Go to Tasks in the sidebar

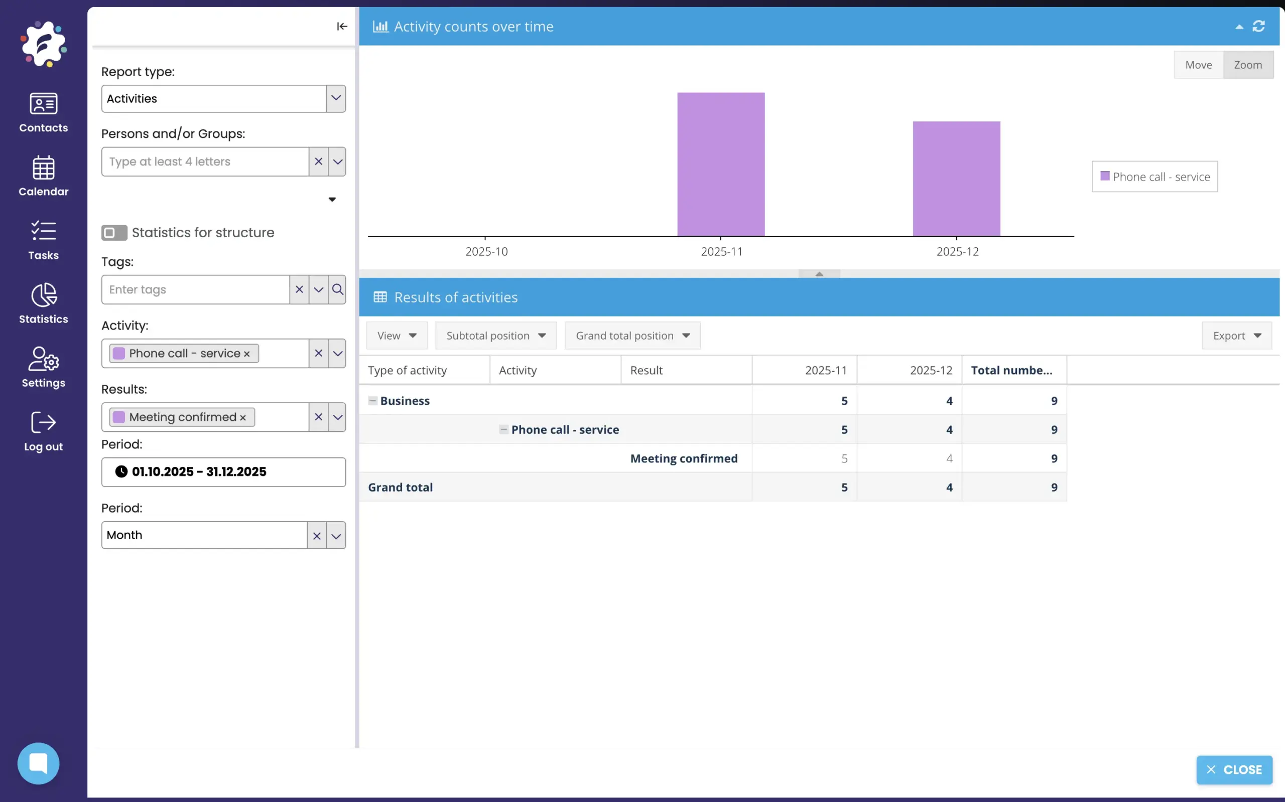click(x=43, y=240)
